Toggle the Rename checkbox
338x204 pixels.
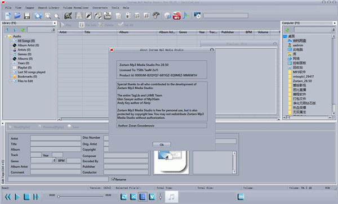click(113, 179)
